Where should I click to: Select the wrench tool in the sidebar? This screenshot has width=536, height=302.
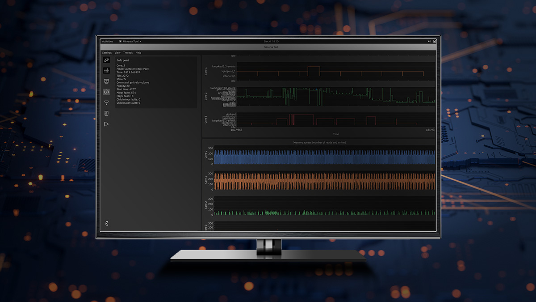[106, 60]
